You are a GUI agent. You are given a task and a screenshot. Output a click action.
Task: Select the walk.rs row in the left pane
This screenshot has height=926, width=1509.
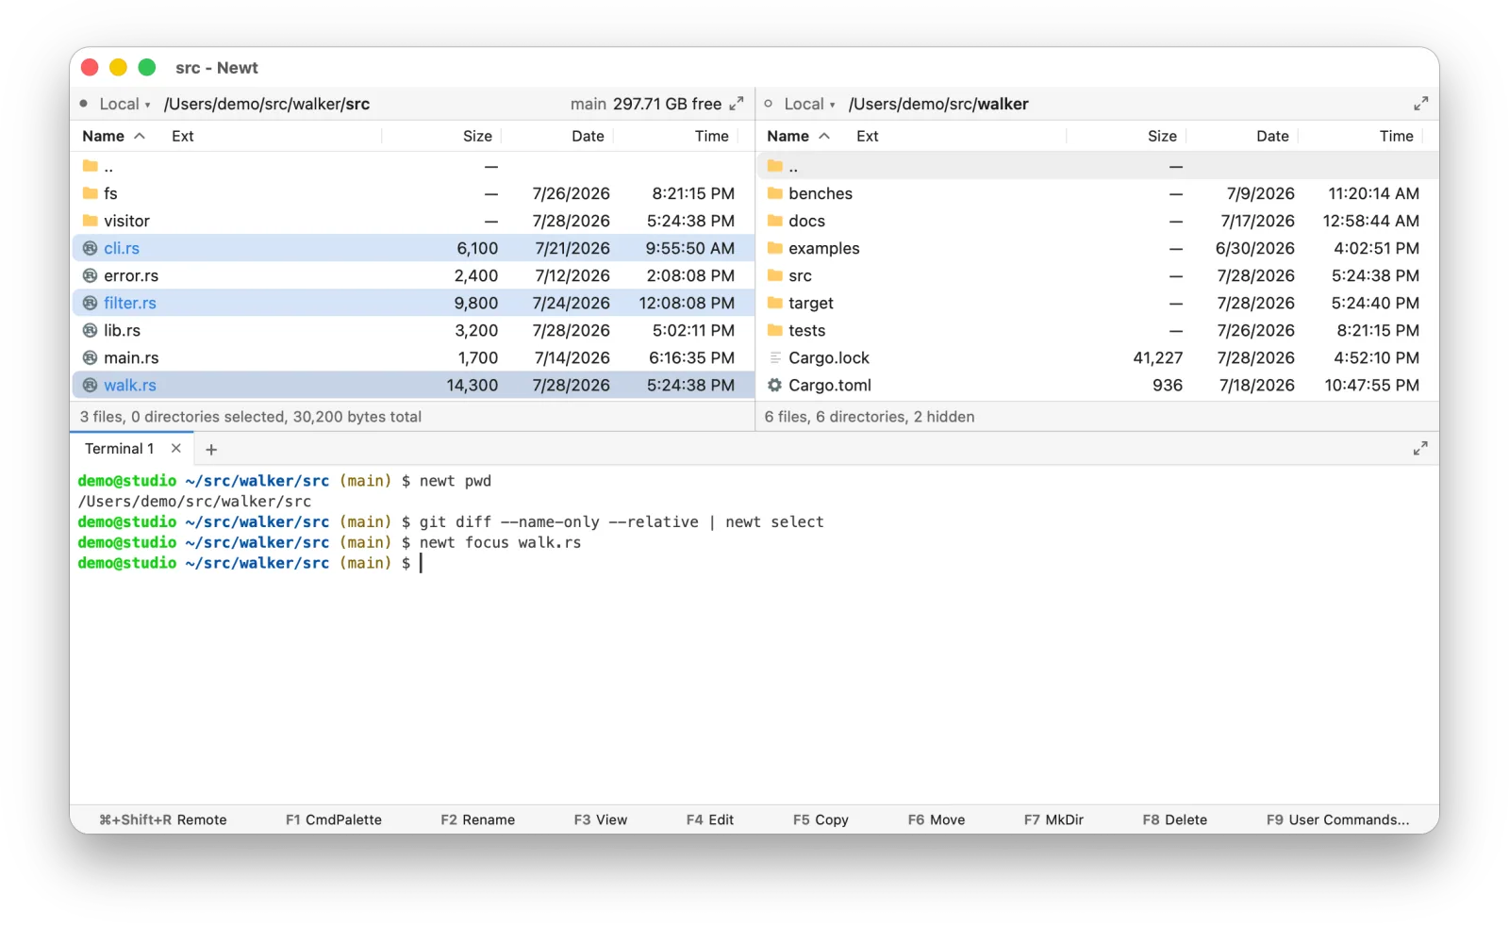pos(413,385)
